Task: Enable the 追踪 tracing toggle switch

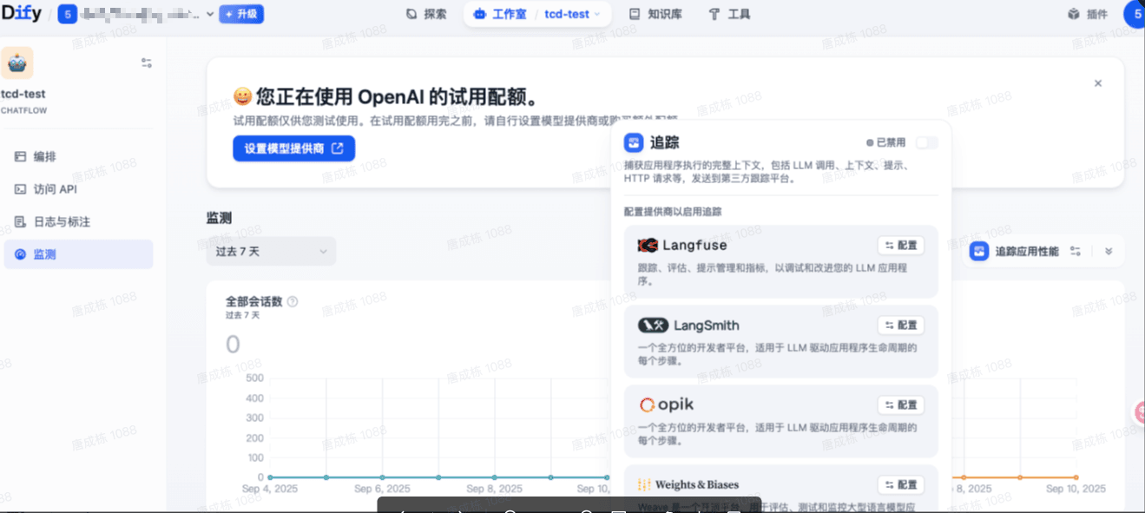Action: [926, 142]
